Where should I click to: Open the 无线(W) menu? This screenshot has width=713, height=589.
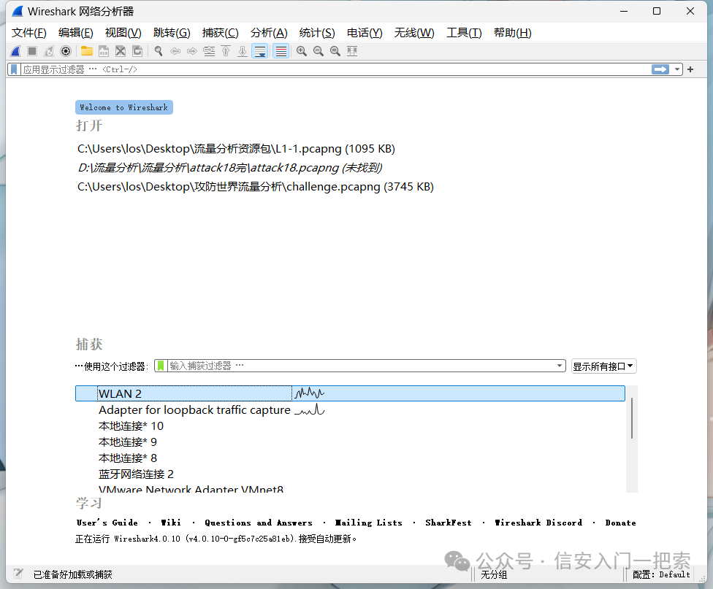click(414, 33)
